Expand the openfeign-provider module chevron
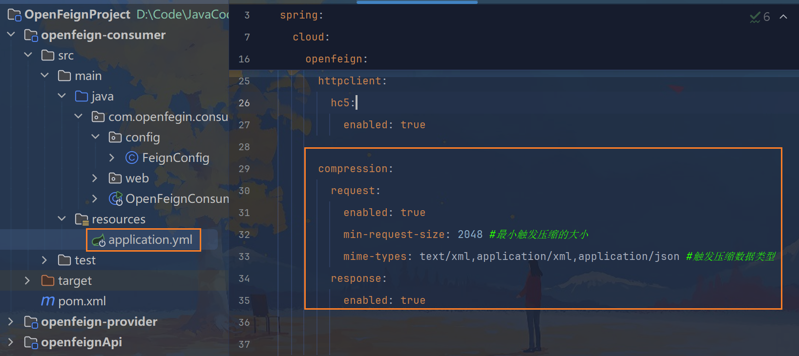Viewport: 799px width, 356px height. [11, 321]
